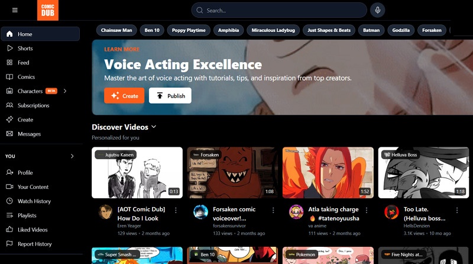Image resolution: width=473 pixels, height=264 pixels.
Task: Click the Report History flag icon
Action: point(9,243)
